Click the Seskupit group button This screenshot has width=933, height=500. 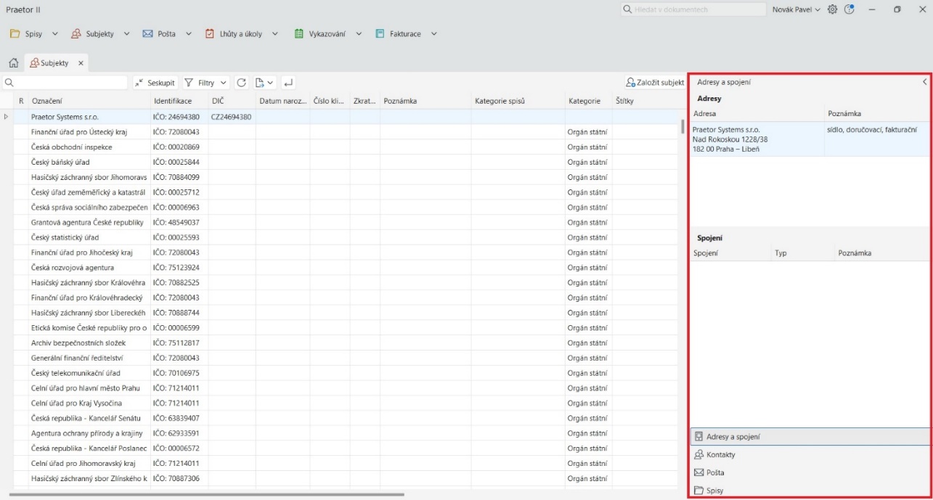pos(154,83)
